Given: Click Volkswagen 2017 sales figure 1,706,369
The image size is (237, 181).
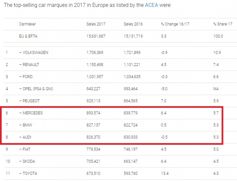Looking at the screenshot, I should pyautogui.click(x=95, y=52).
